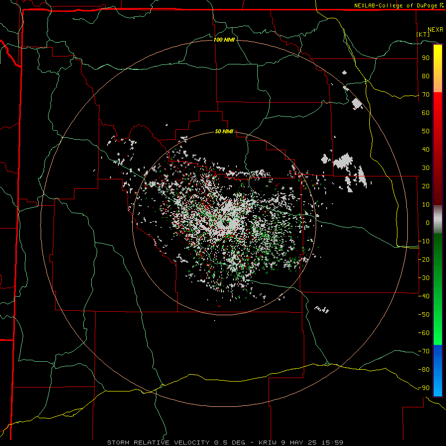
Task: Click the 60 value on the velocity scale
Action: pos(426,113)
